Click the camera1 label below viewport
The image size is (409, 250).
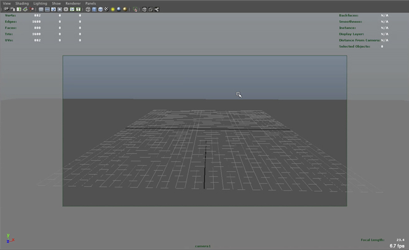pyautogui.click(x=203, y=246)
